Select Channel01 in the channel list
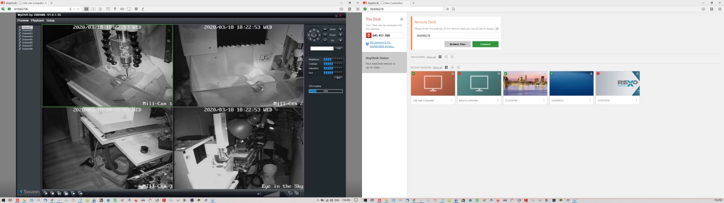 27,27
